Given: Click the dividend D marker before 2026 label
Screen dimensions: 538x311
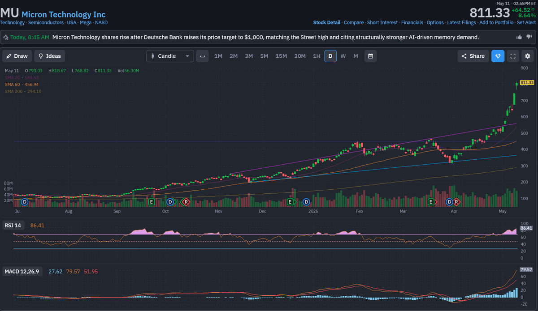Looking at the screenshot, I should [306, 202].
